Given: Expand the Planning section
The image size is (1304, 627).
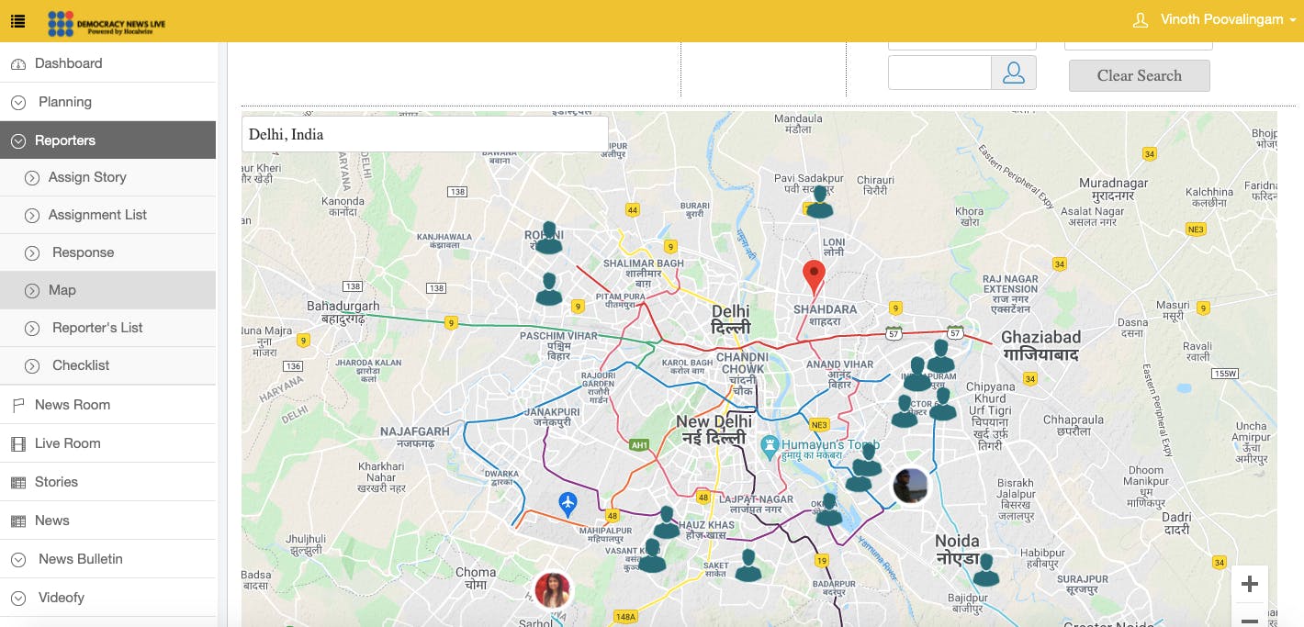Looking at the screenshot, I should point(107,102).
